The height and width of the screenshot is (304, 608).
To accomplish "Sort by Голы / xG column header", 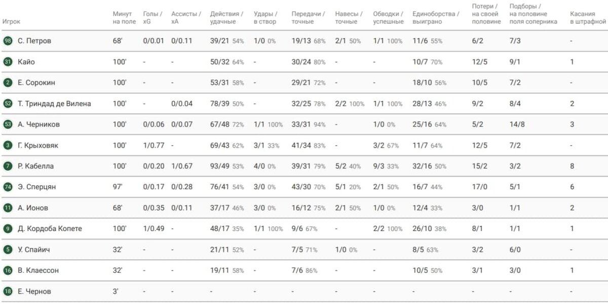I will (153, 18).
